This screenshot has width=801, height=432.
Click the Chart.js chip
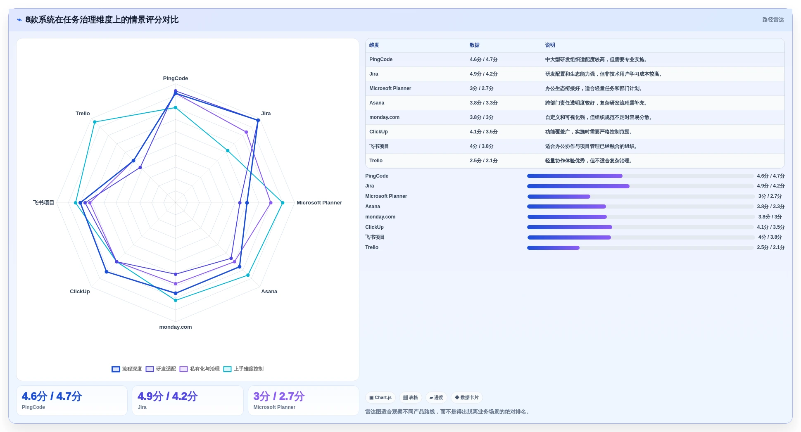pyautogui.click(x=380, y=398)
